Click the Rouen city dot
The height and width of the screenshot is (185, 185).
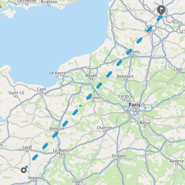click(x=92, y=79)
